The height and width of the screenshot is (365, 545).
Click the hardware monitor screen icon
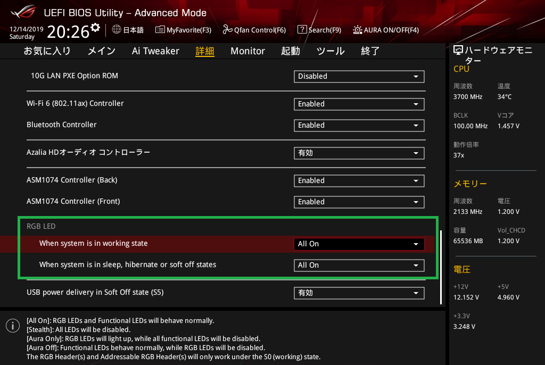pyautogui.click(x=458, y=51)
